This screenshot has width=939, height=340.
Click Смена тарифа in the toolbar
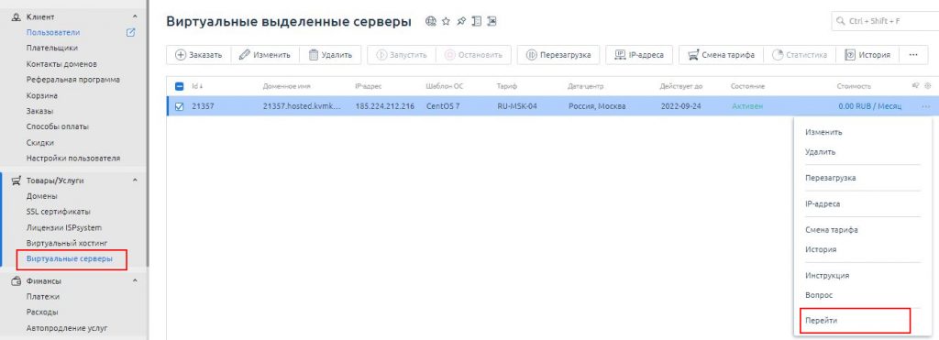[721, 55]
